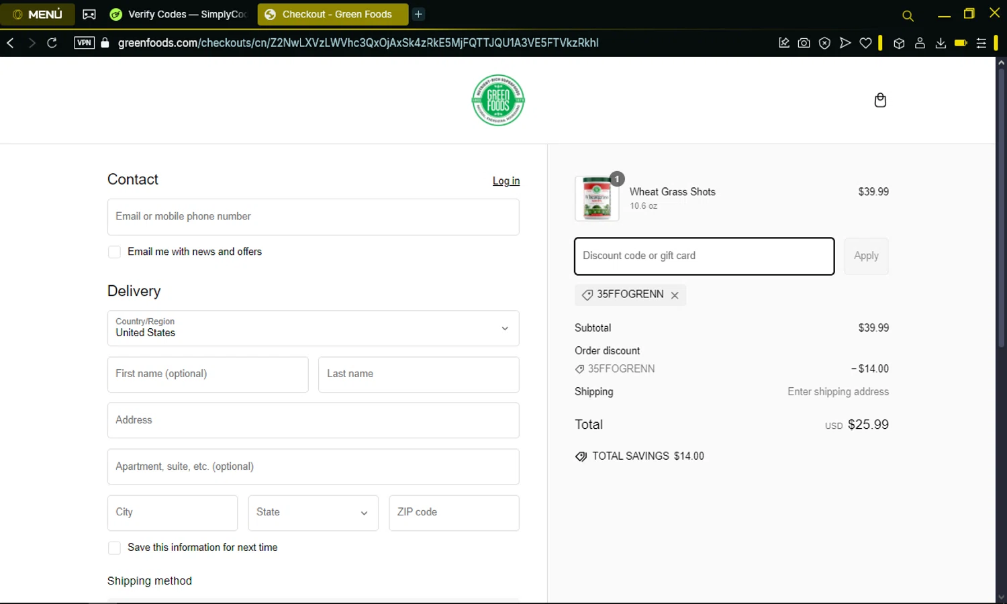
Task: Check Email me with news and offers
Action: (x=115, y=252)
